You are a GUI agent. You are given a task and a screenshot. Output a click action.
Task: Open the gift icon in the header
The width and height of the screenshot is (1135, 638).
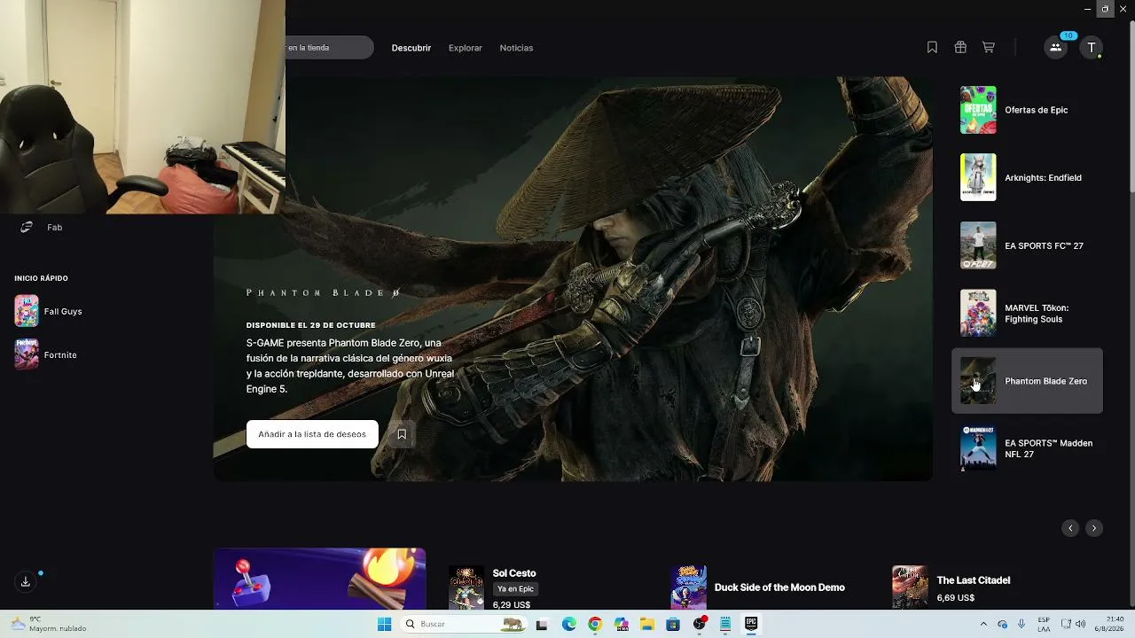tap(960, 48)
